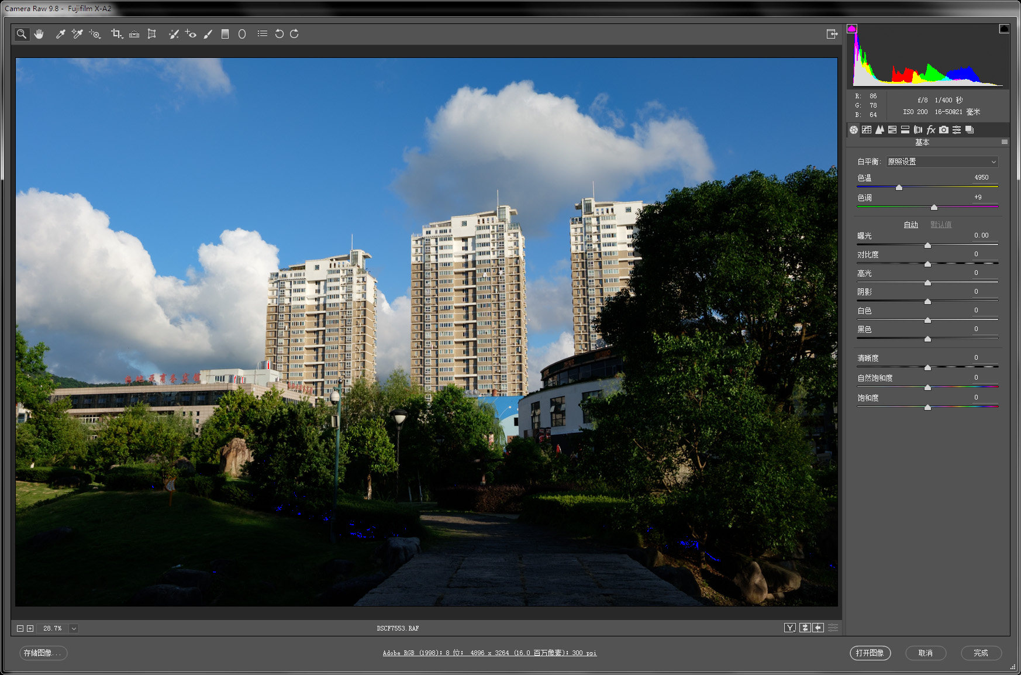Switch to the Detail tab

click(x=879, y=130)
